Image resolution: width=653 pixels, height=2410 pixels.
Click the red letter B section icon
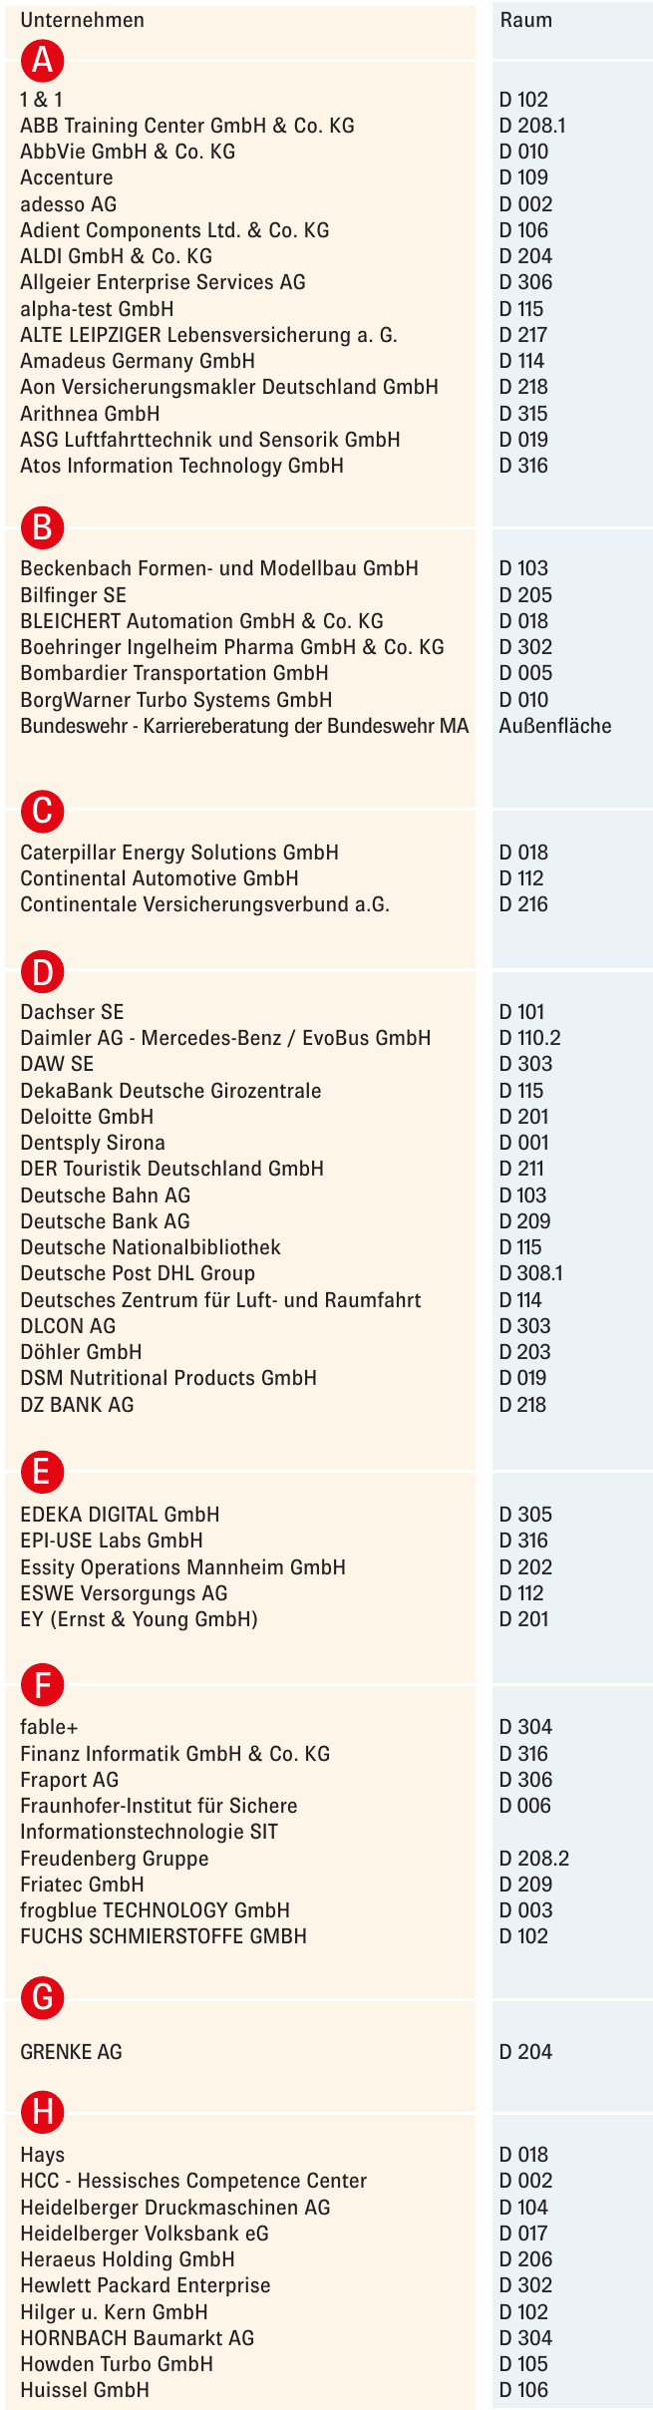pyautogui.click(x=42, y=528)
